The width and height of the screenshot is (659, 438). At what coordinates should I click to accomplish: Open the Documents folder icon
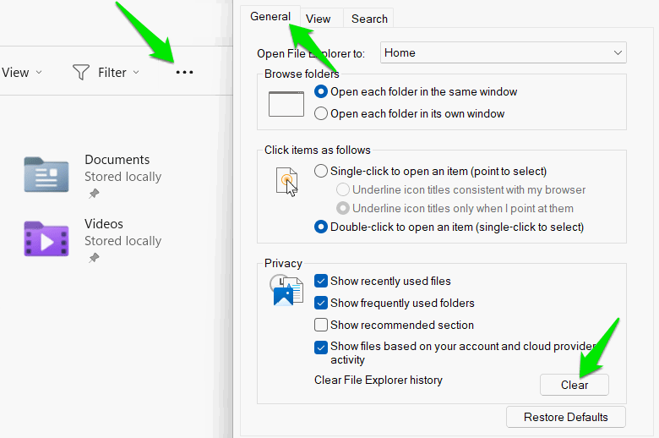(46, 175)
